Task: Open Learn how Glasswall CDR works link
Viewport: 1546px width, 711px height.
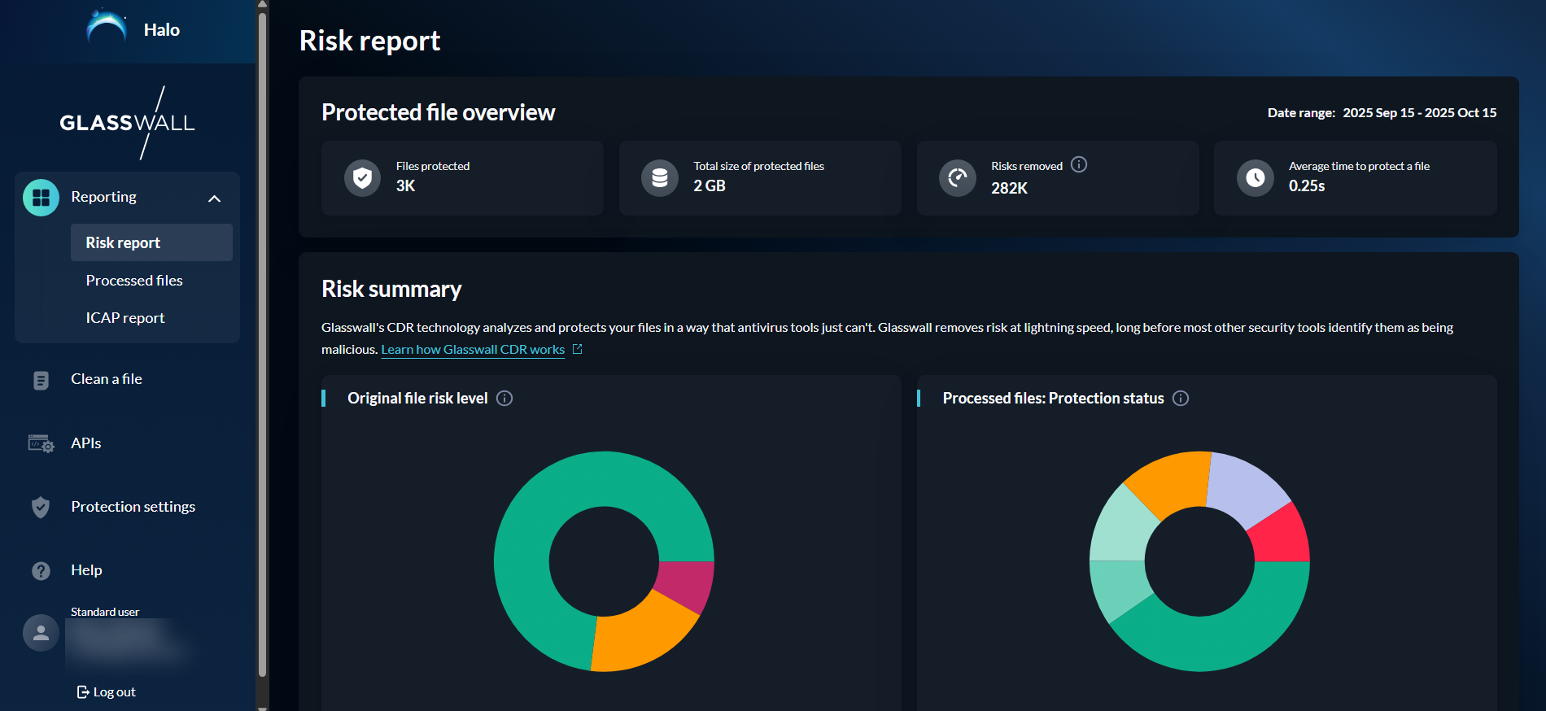Action: pyautogui.click(x=473, y=350)
